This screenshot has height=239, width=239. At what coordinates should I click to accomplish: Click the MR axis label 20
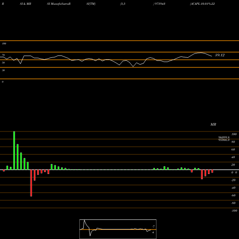click(233, 165)
